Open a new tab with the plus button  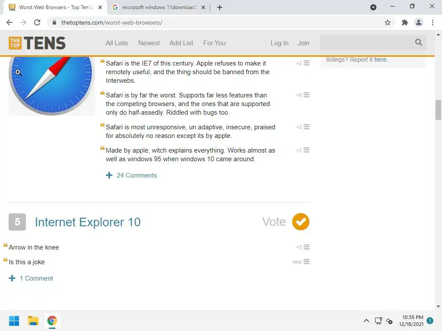[x=220, y=7]
